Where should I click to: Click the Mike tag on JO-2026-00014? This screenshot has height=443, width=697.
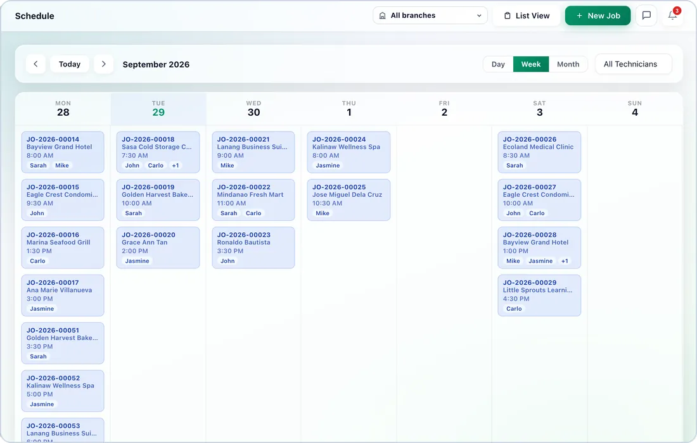[62, 166]
